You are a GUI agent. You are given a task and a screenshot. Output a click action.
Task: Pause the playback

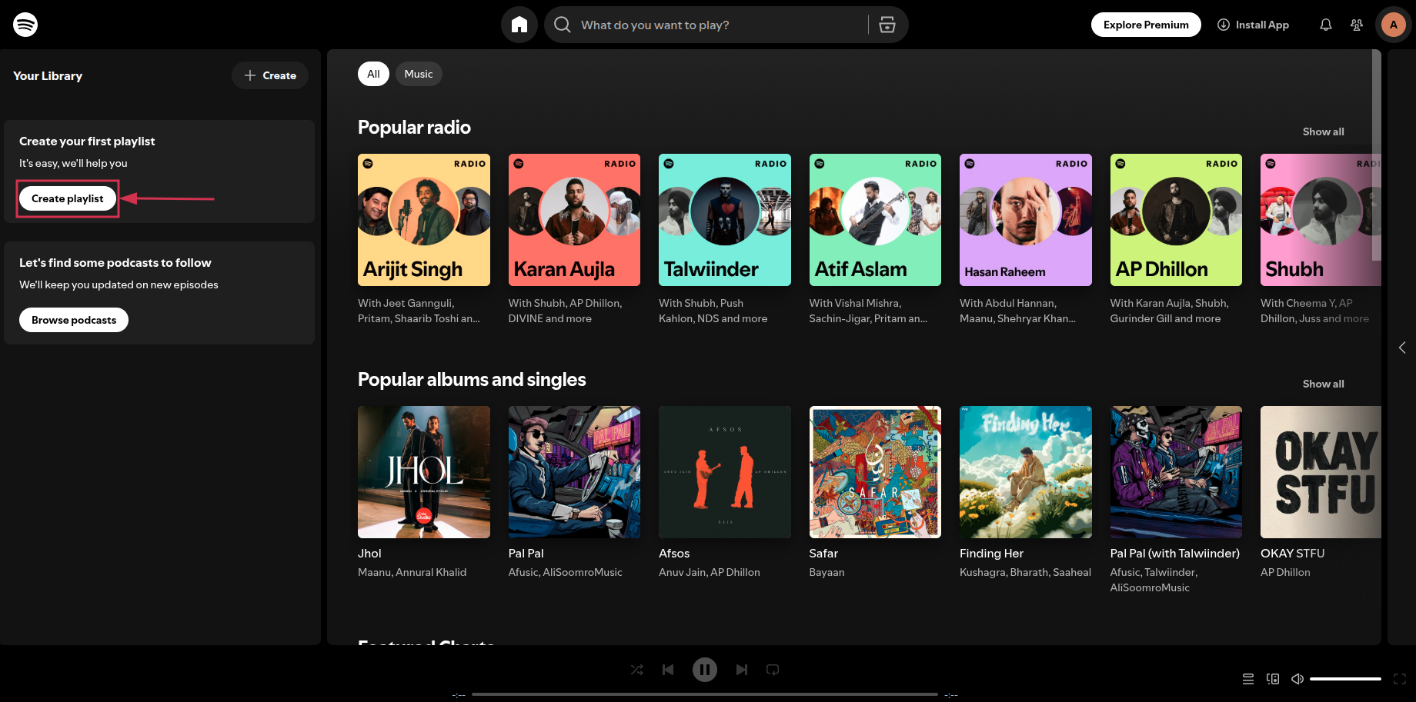[x=705, y=670]
